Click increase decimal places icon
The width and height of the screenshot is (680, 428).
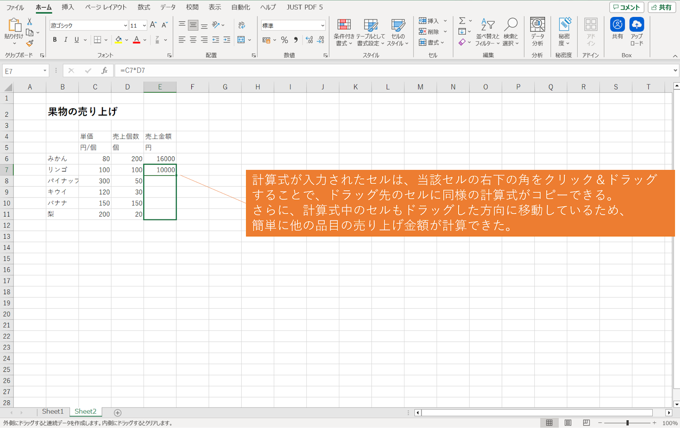309,40
